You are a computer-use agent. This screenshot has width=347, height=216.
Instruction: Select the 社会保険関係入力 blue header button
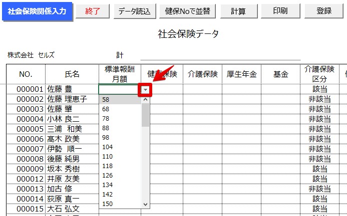[37, 11]
